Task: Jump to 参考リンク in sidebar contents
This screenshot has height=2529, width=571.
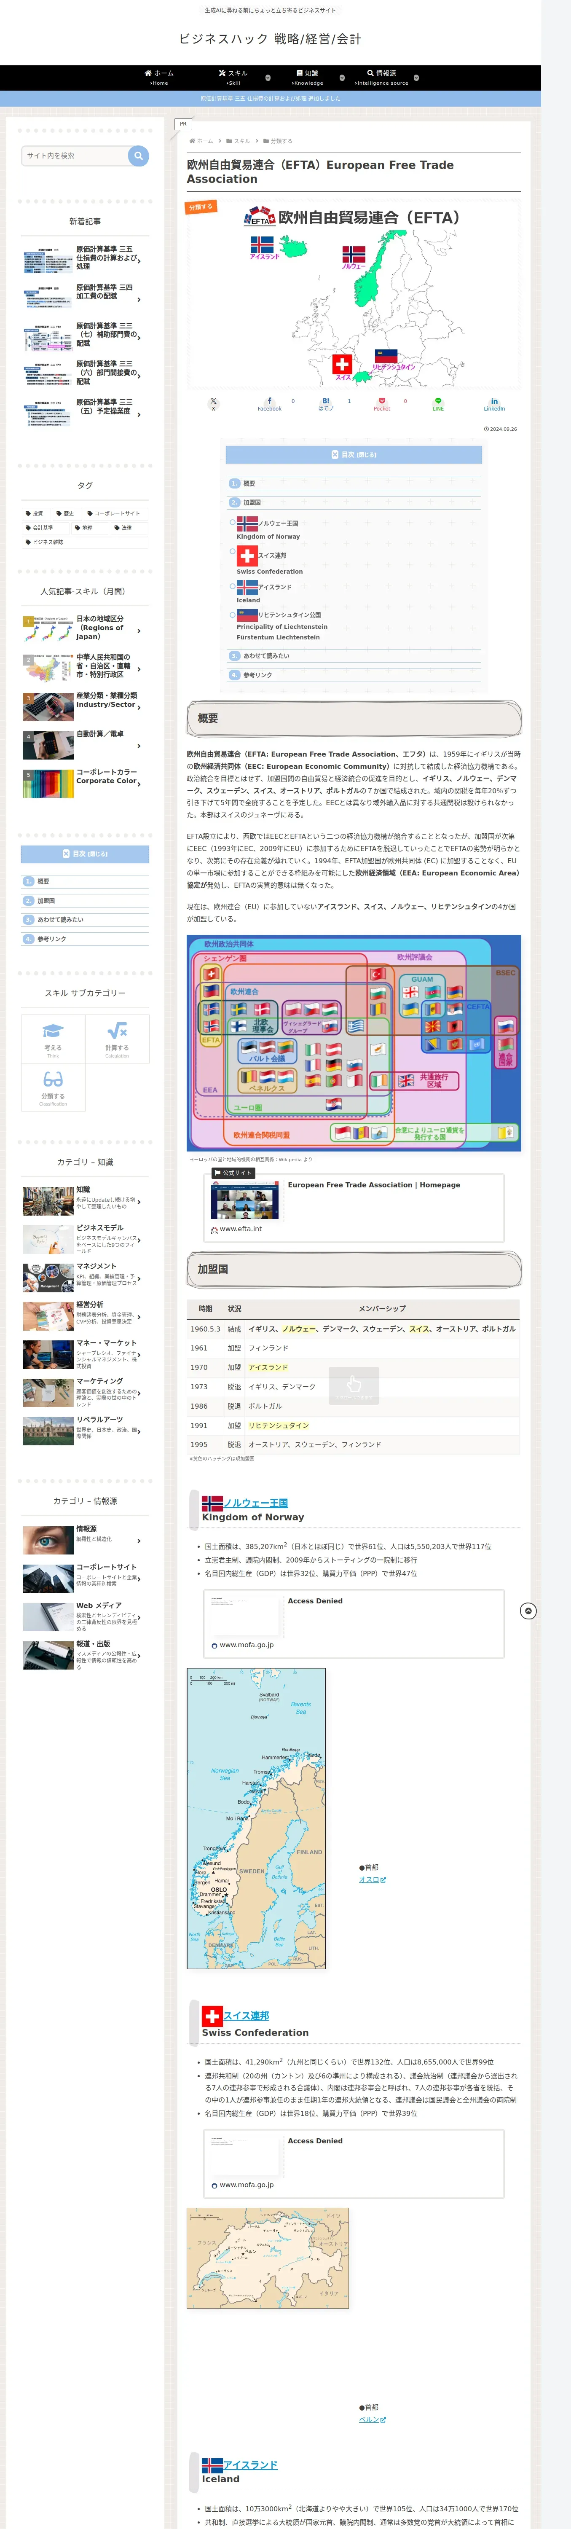Action: (52, 939)
